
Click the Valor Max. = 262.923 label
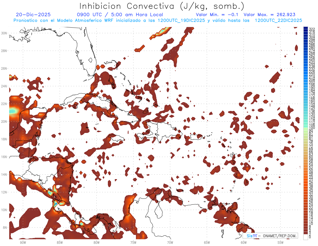270,15
